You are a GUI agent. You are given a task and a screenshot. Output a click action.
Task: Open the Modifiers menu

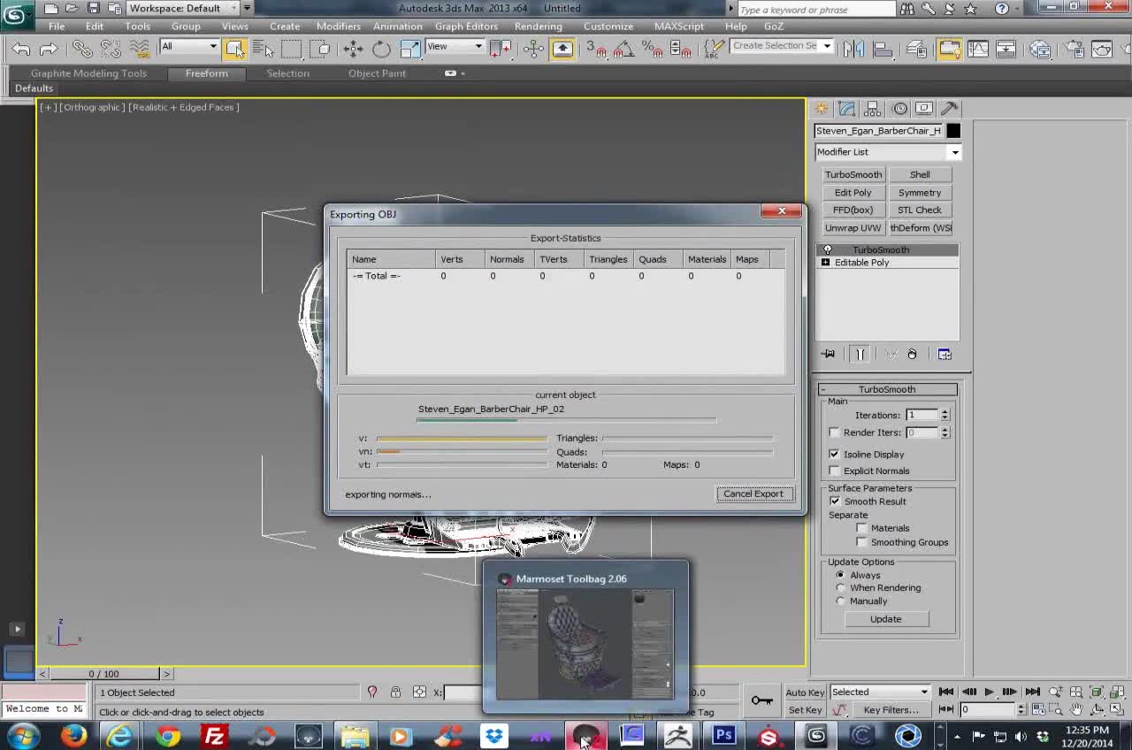(338, 27)
